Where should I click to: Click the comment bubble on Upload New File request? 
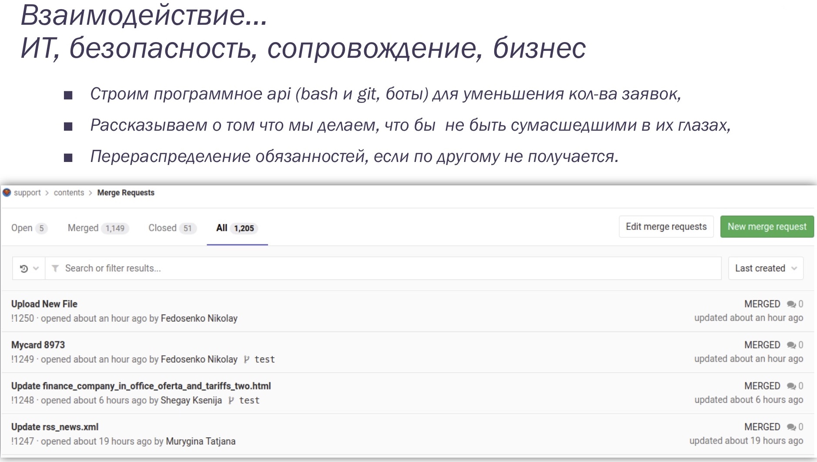tap(791, 304)
